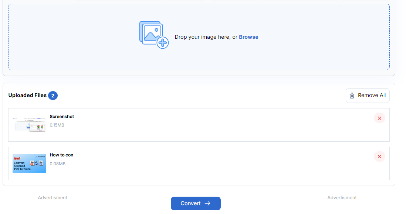Click the image upload icon in drop zone
Image resolution: width=413 pixels, height=214 pixels.
coord(154,35)
